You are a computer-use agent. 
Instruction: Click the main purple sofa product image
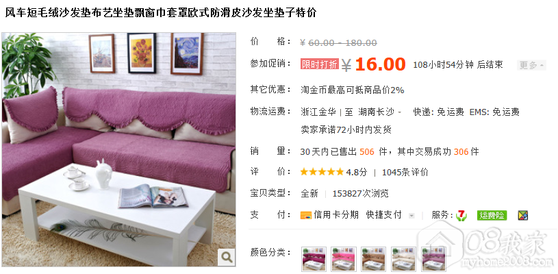(119, 149)
